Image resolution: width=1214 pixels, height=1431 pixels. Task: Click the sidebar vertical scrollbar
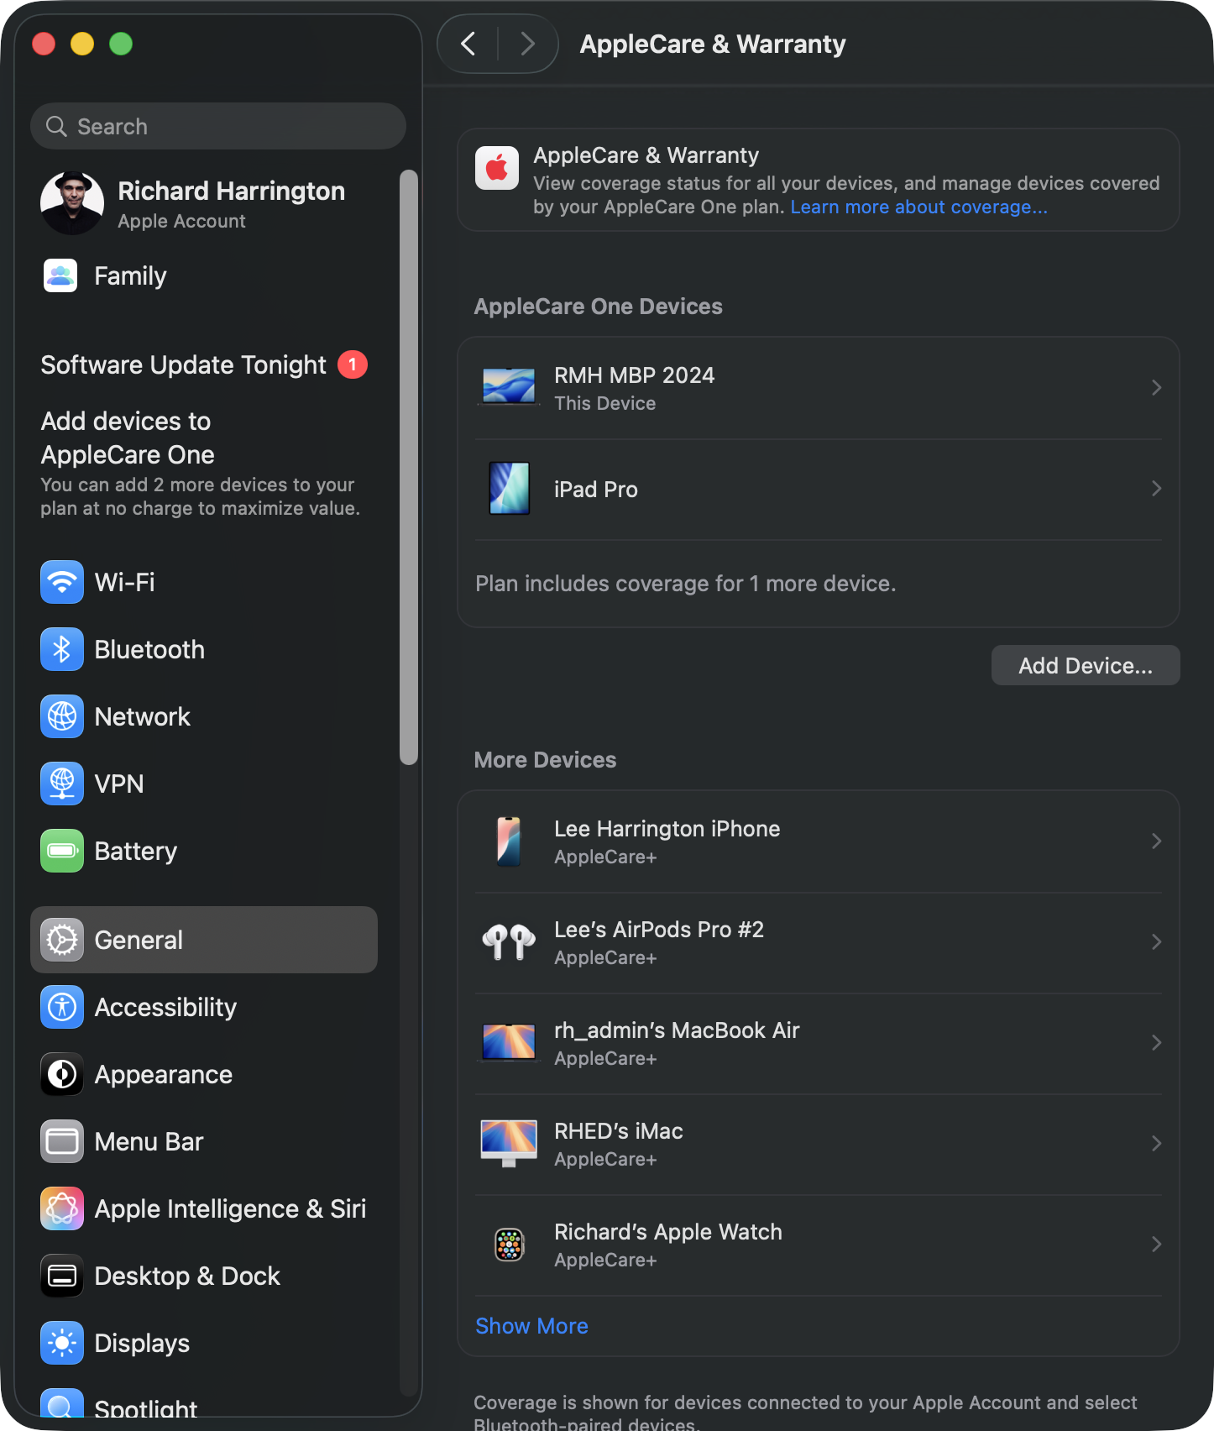(x=409, y=467)
